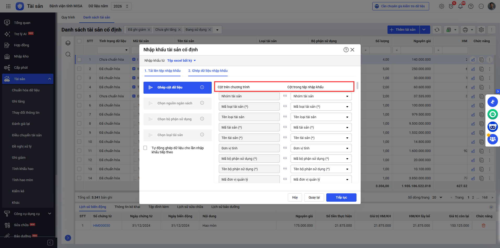Open the apps grid launcher icon
This screenshot has height=248, width=500.
click(x=8, y=6)
